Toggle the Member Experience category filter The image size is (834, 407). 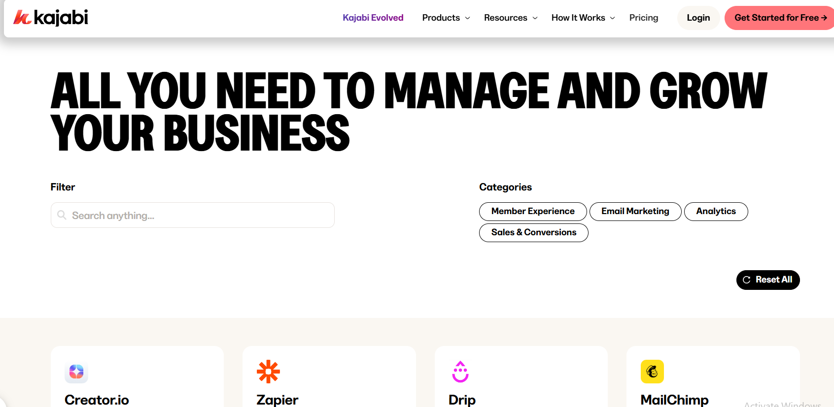point(532,211)
